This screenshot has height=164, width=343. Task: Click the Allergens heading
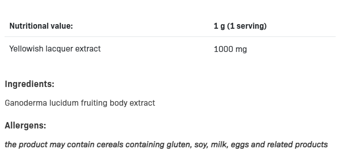[x=26, y=125]
